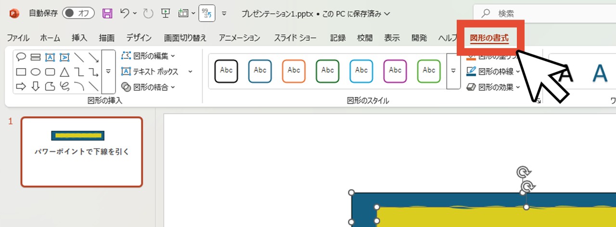Pick the stacked double-rectangle shape
Image resolution: width=616 pixels, height=227 pixels.
(36, 57)
